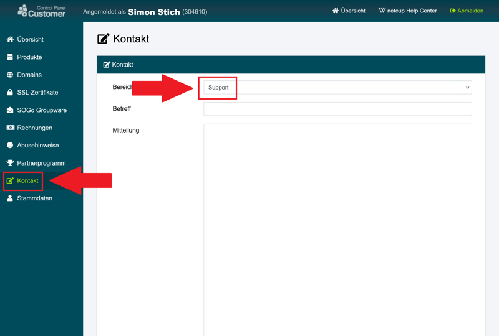The width and height of the screenshot is (499, 336).
Task: Click the chevron arrow of Bereich select
Action: 467,88
